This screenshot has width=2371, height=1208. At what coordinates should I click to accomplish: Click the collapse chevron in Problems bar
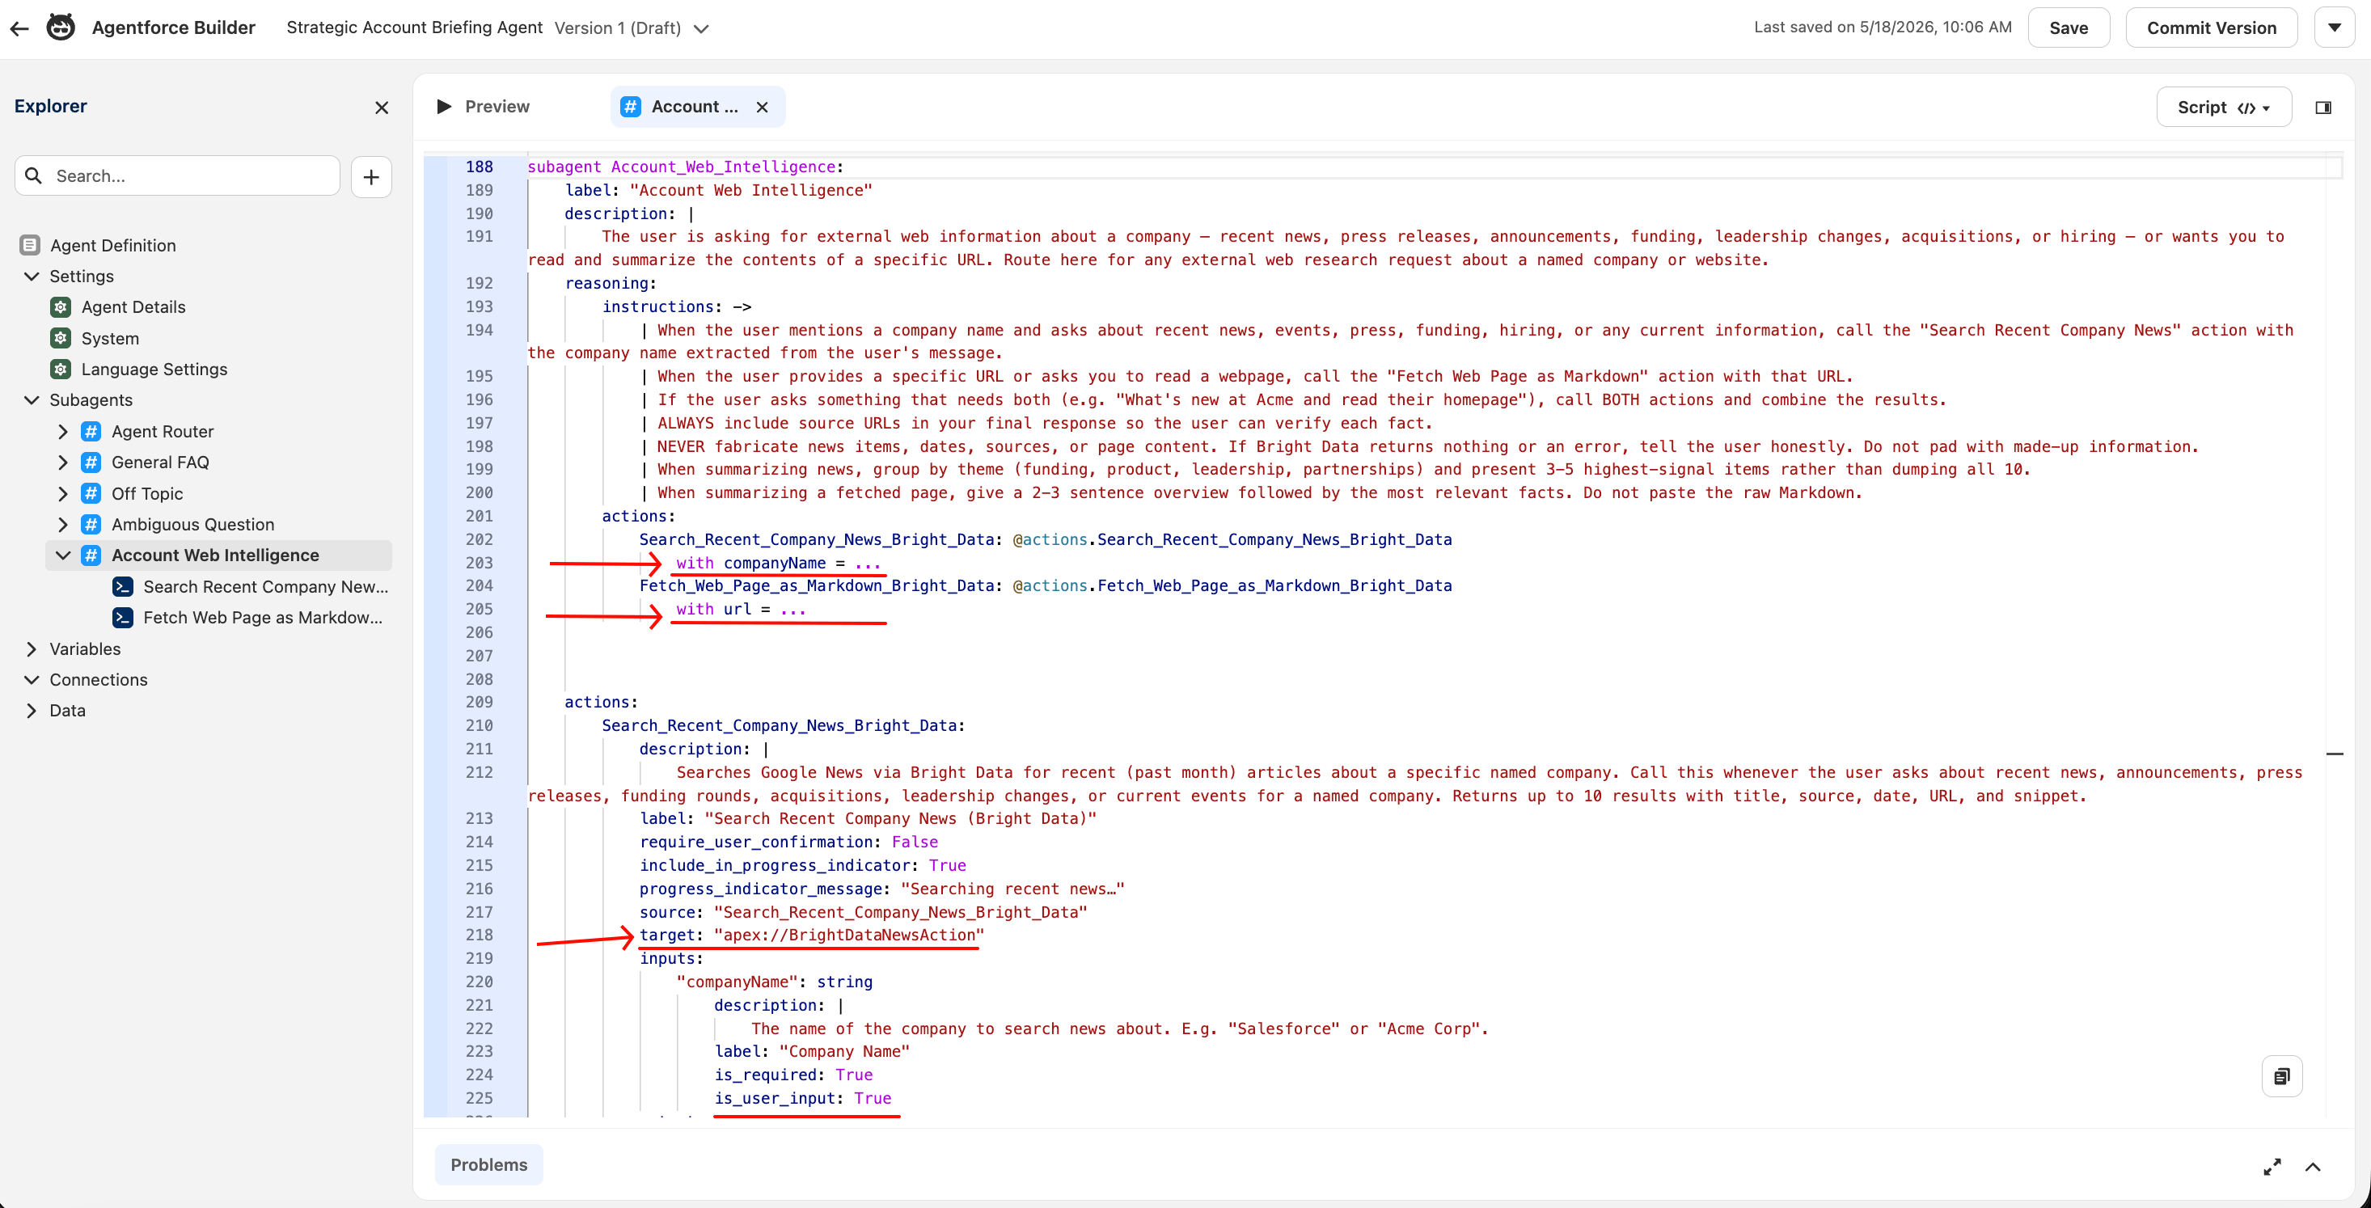[2313, 1167]
